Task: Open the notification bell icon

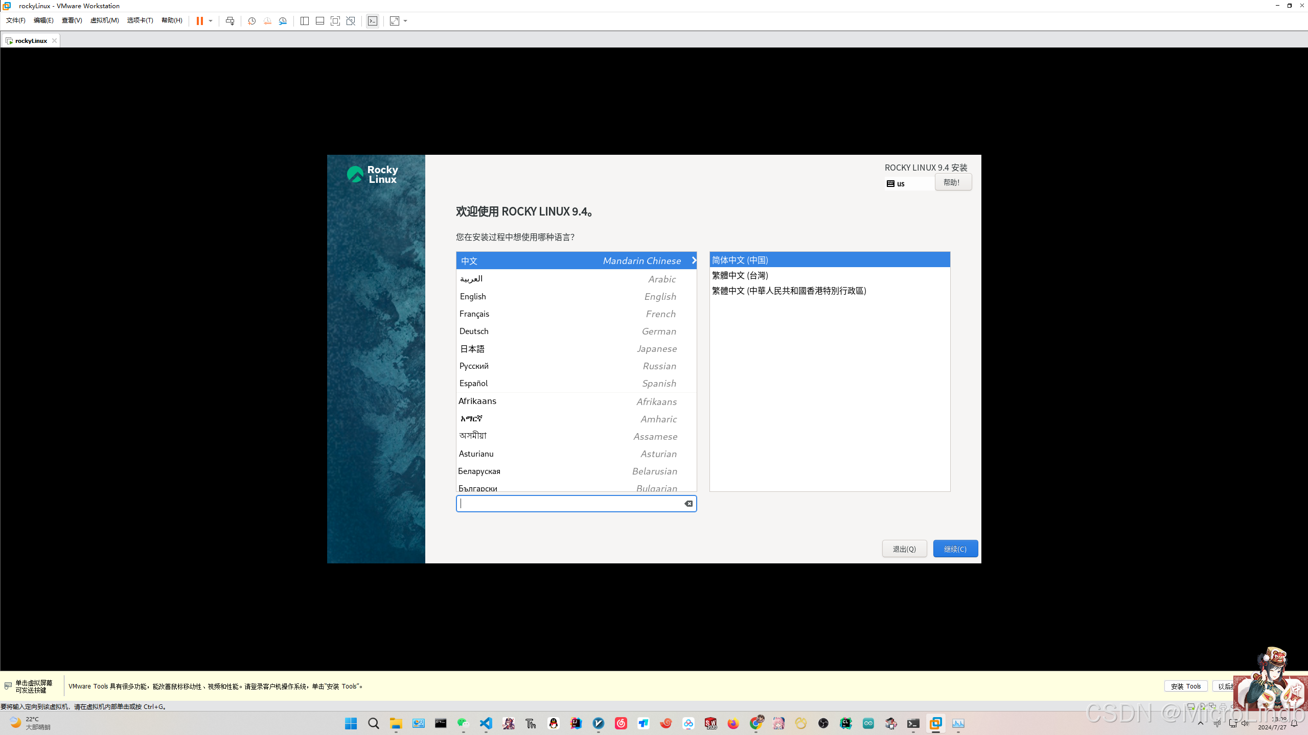Action: pos(1294,723)
